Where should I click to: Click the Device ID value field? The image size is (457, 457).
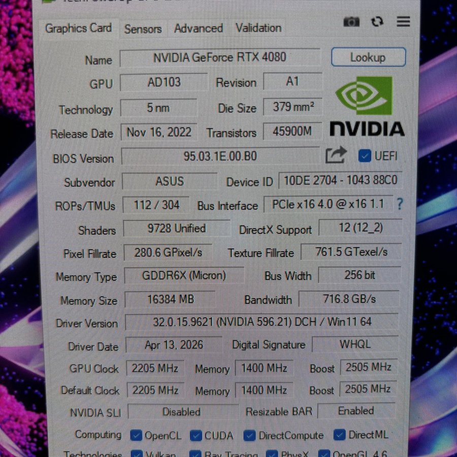[x=340, y=180]
